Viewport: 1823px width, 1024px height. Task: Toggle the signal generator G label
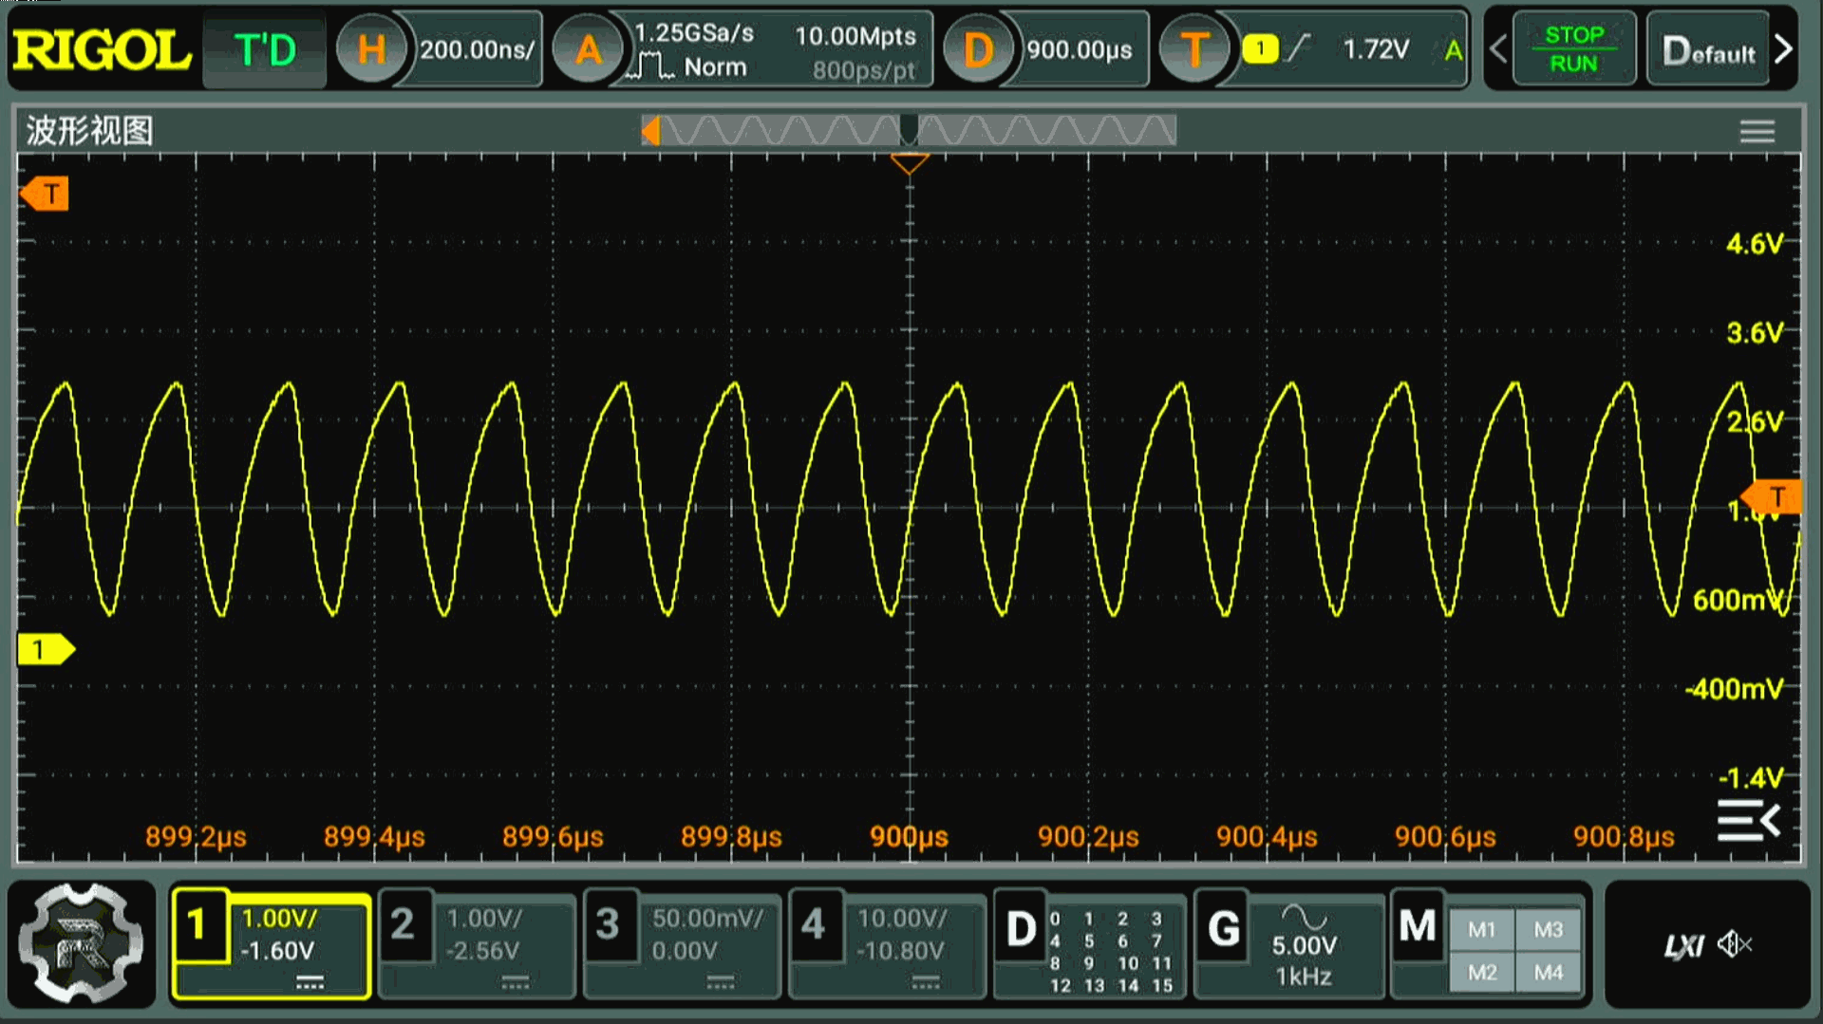1224,929
